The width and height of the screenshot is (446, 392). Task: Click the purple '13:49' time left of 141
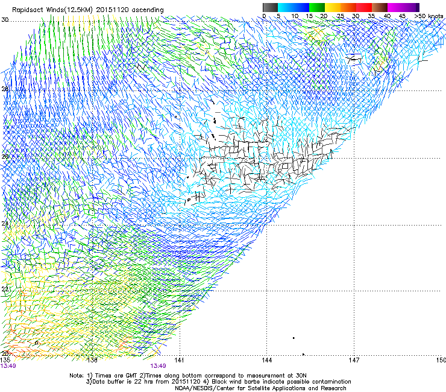158,366
